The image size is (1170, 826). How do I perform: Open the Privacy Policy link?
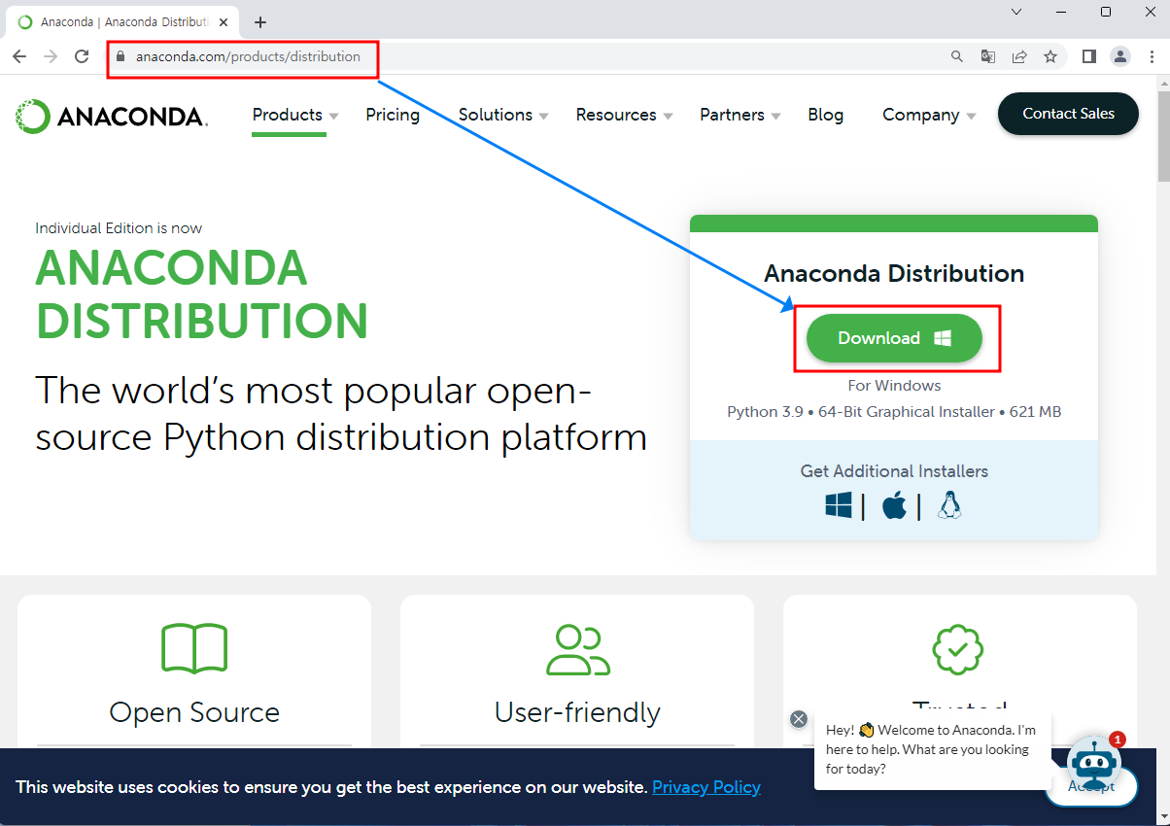click(x=706, y=787)
